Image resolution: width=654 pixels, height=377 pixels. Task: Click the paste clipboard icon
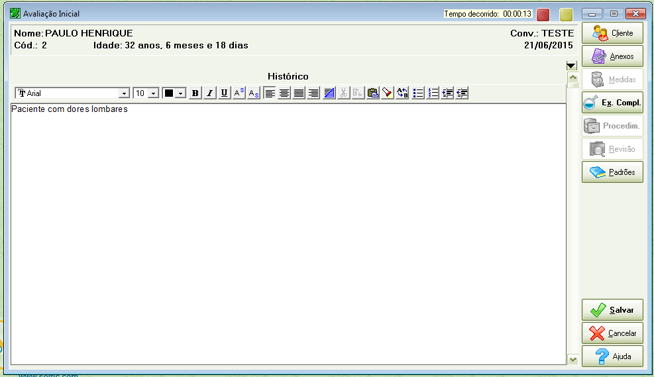tap(373, 93)
